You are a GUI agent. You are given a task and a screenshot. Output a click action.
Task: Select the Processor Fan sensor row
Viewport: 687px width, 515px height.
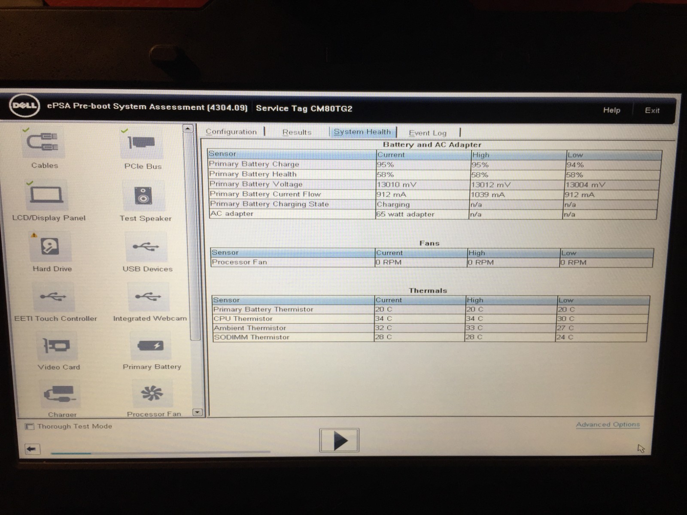click(432, 262)
